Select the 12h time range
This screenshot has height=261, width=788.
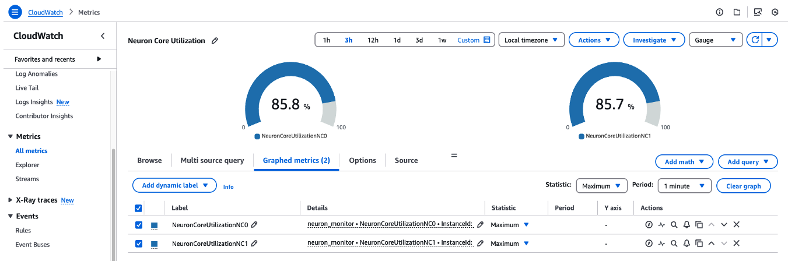click(373, 40)
